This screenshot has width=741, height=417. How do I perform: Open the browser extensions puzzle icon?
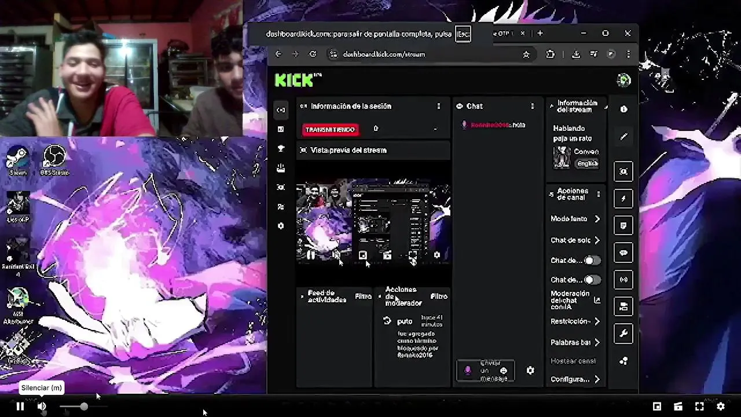click(551, 54)
